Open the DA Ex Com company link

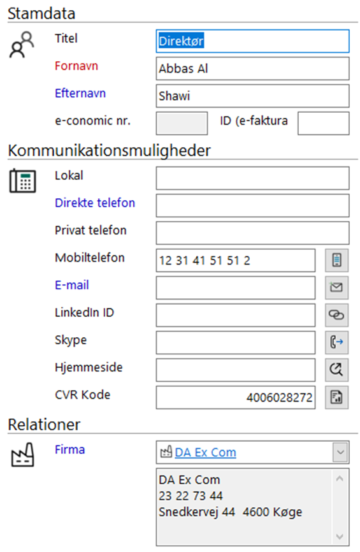pos(205,453)
